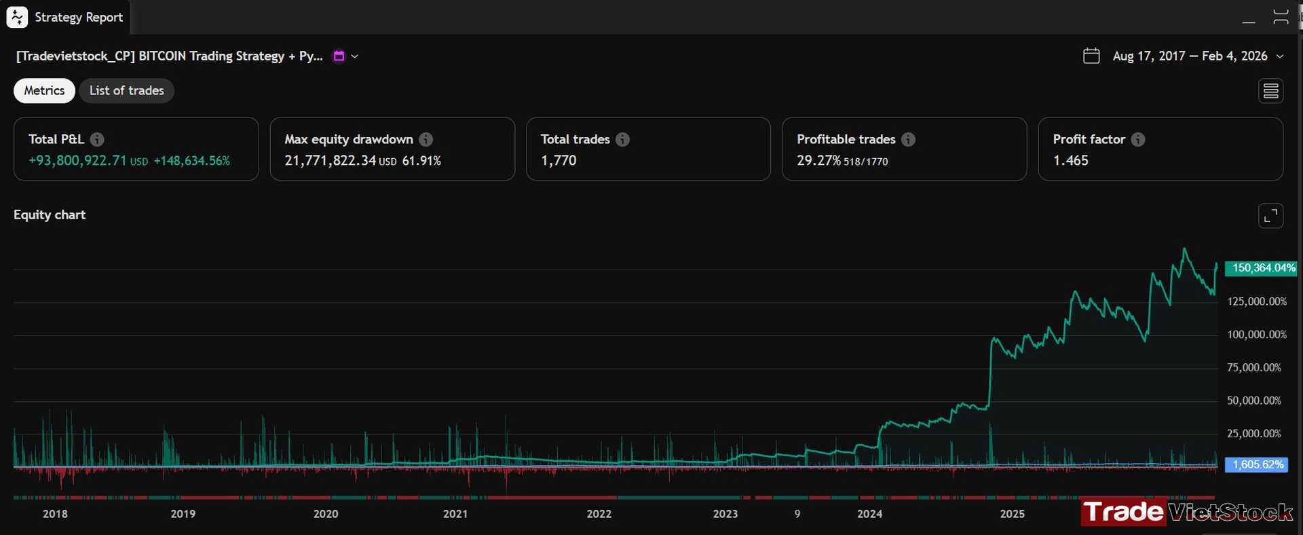Click the purple strategy calendar icon
This screenshot has height=535, width=1303.
click(x=339, y=56)
